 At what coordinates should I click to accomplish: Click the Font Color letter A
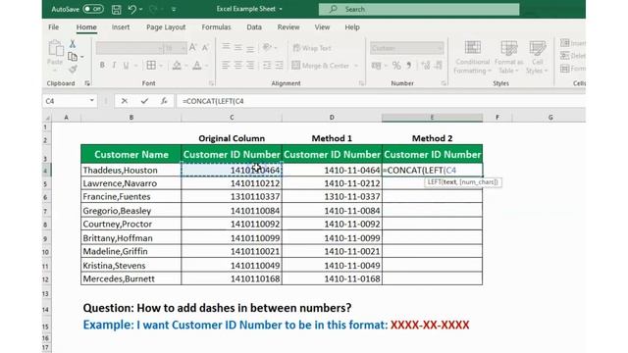196,65
